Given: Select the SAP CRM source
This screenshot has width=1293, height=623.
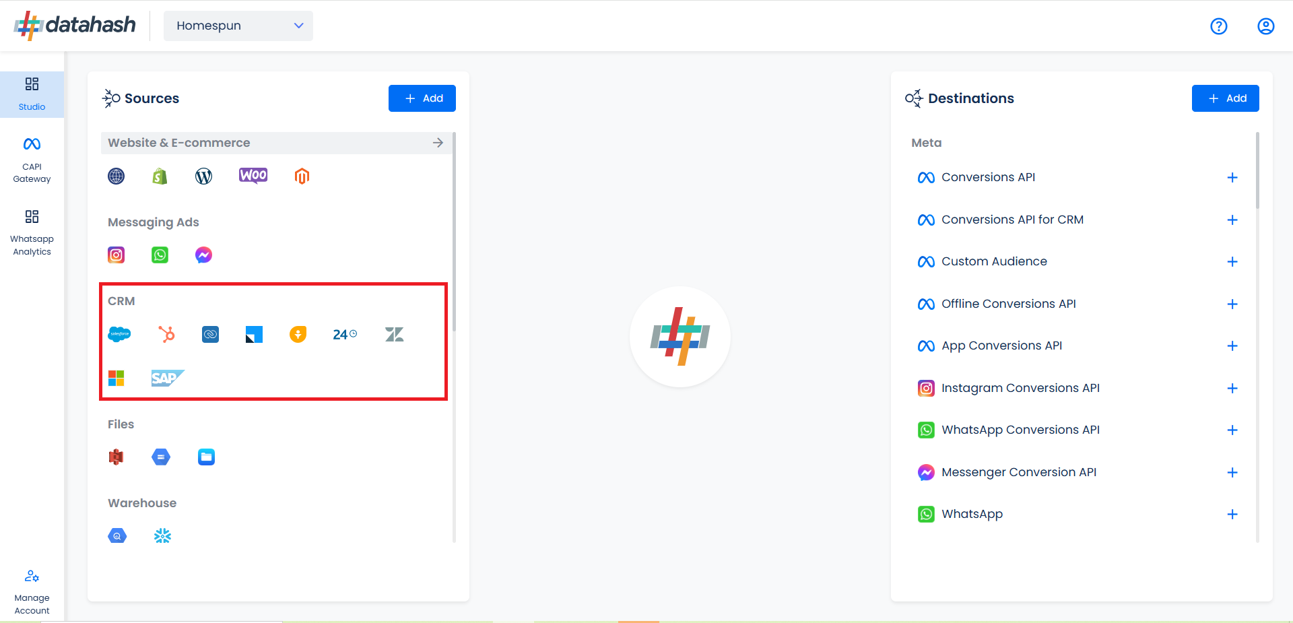Looking at the screenshot, I should pos(167,378).
